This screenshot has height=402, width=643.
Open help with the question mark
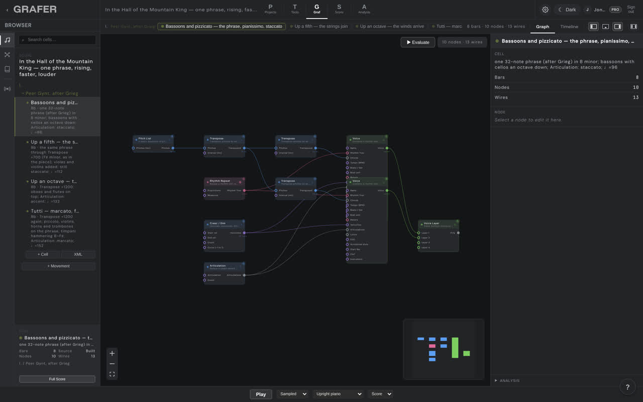[627, 386]
